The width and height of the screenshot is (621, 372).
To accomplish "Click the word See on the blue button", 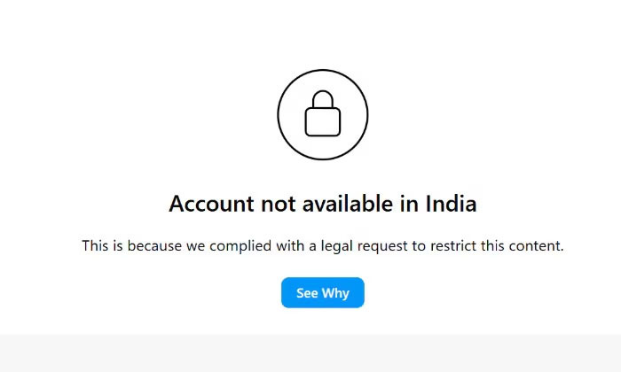I will pyautogui.click(x=307, y=293).
